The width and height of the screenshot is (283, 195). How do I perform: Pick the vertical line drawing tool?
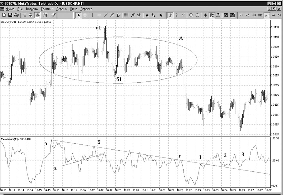point(93,15)
